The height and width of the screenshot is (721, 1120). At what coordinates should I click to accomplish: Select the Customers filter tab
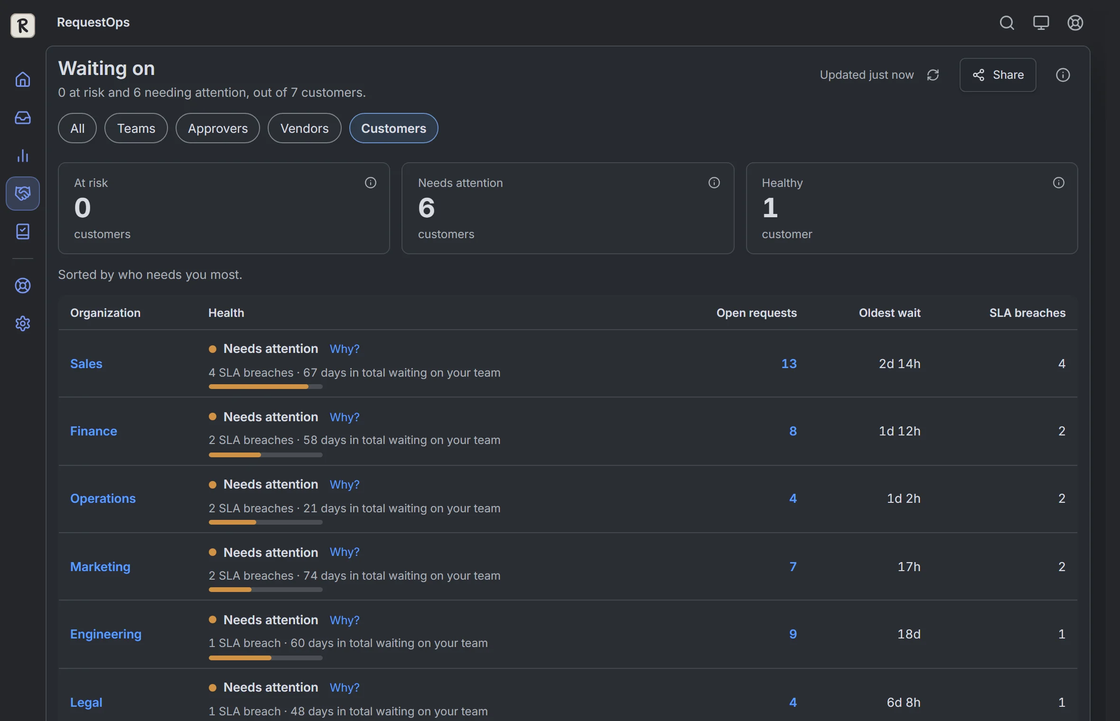[393, 128]
